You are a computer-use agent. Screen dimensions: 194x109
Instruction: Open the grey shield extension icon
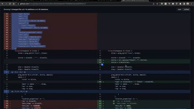tap(177, 4)
